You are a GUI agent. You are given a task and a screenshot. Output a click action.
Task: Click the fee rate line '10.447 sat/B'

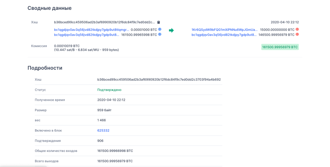coord(86,50)
